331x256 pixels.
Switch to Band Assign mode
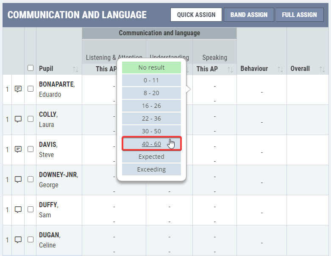click(x=249, y=14)
